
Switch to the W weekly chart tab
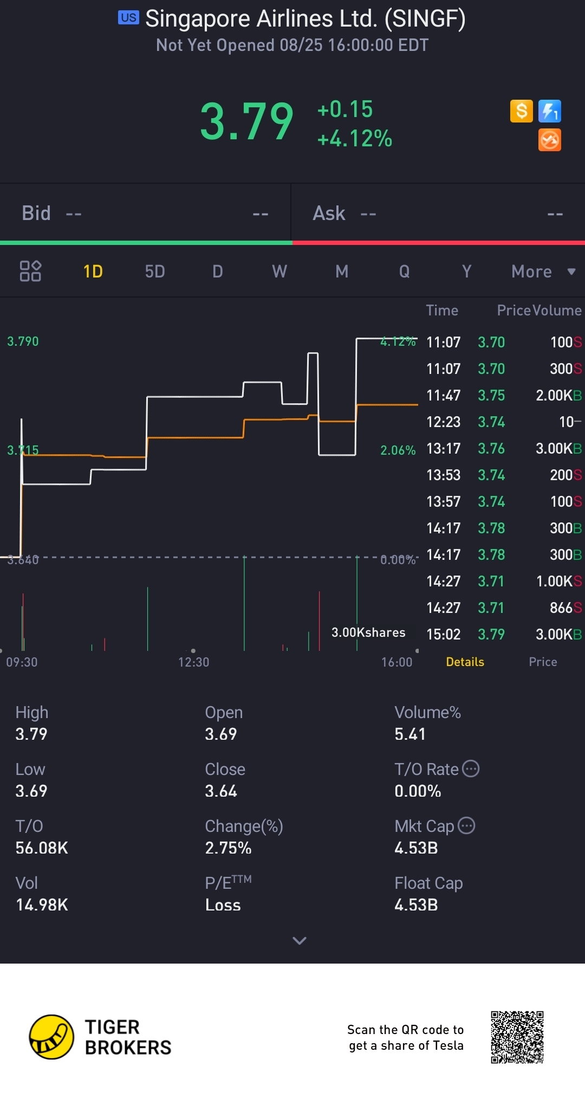(x=279, y=271)
